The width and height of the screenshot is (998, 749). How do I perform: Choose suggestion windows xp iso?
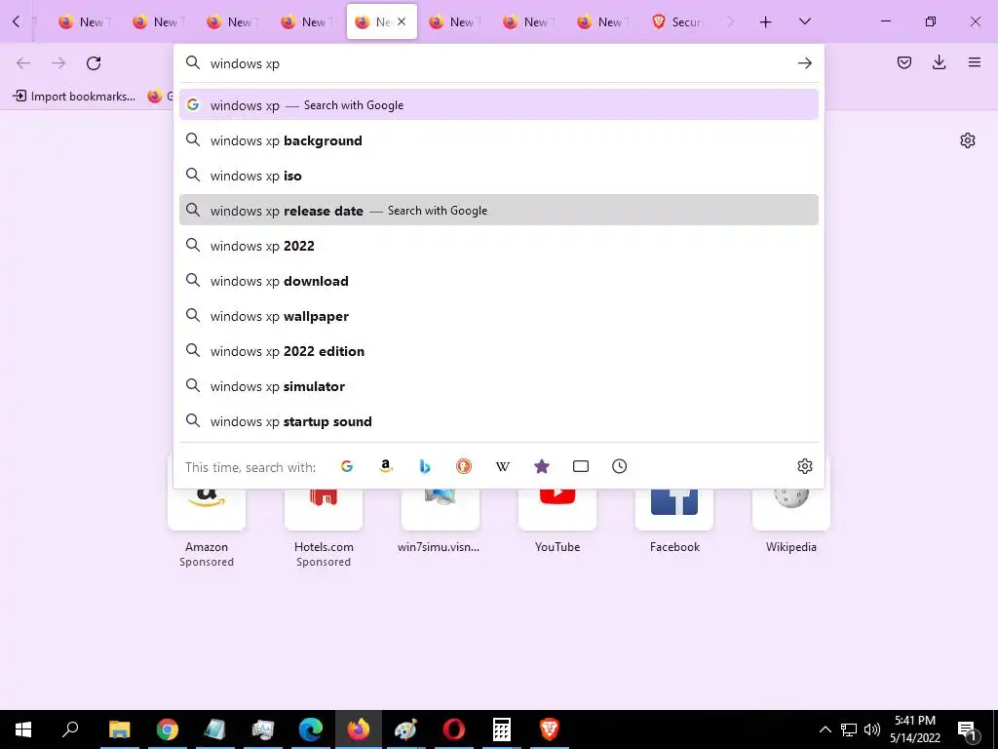point(498,176)
